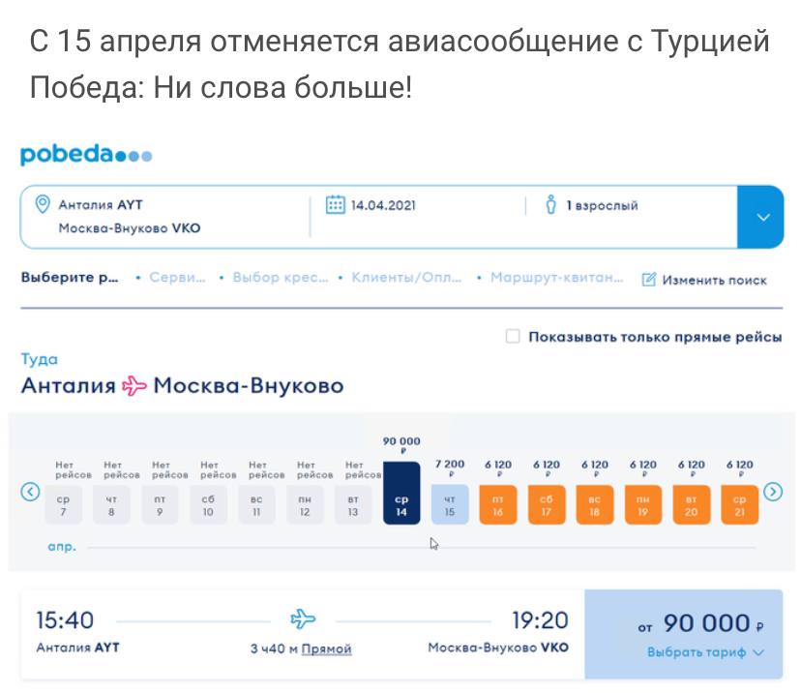The width and height of the screenshot is (801, 693).
Task: Click the Pobeda logo
Action: point(86,155)
